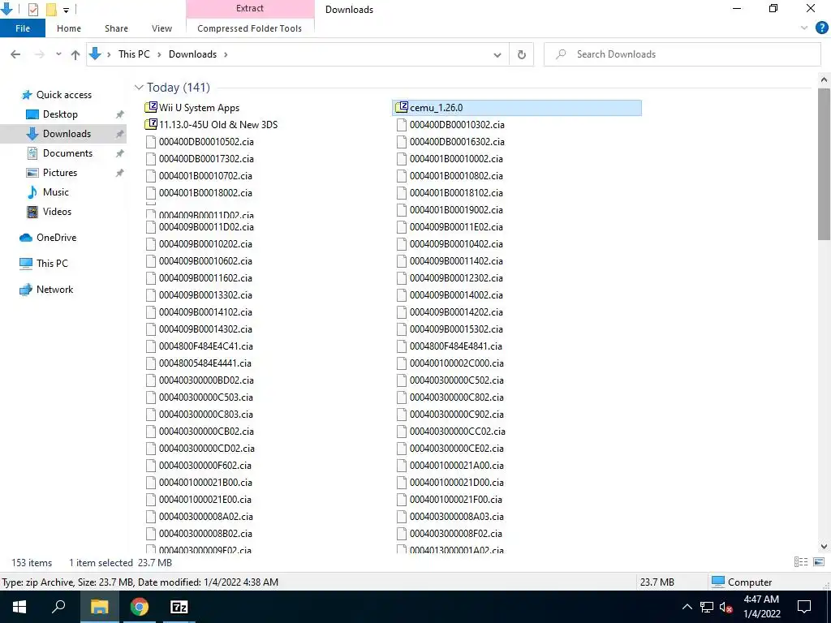Select the cemu_1.26.0 zip archive
Image resolution: width=831 pixels, height=623 pixels.
point(517,108)
